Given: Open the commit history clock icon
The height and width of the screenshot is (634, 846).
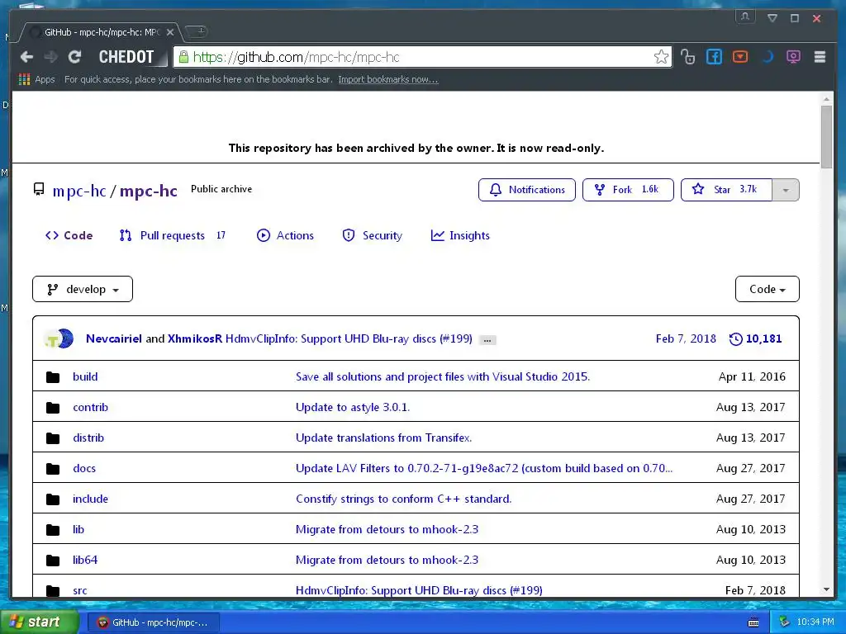Looking at the screenshot, I should point(735,339).
